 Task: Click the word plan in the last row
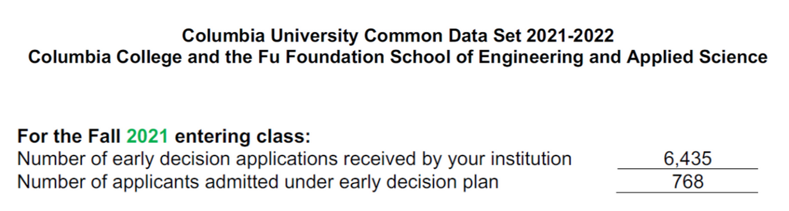480,182
